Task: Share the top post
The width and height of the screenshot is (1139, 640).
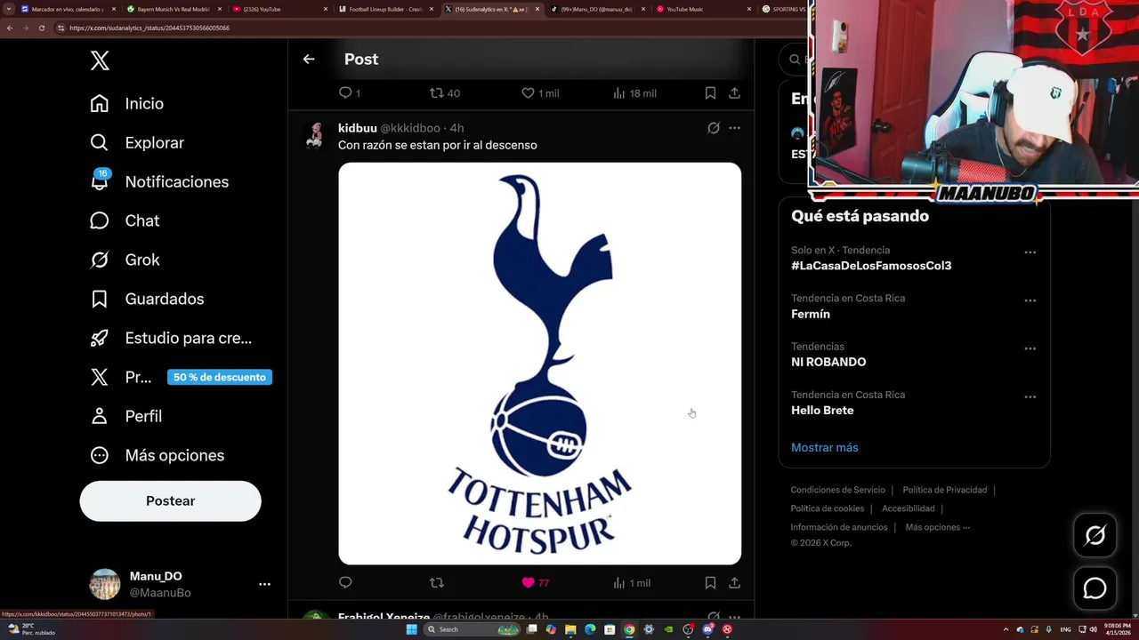Action: click(734, 92)
